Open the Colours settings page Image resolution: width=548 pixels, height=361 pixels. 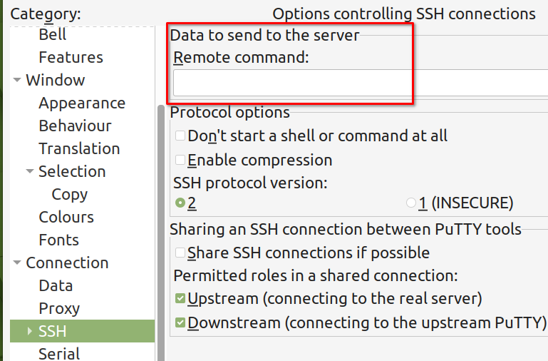tap(66, 217)
